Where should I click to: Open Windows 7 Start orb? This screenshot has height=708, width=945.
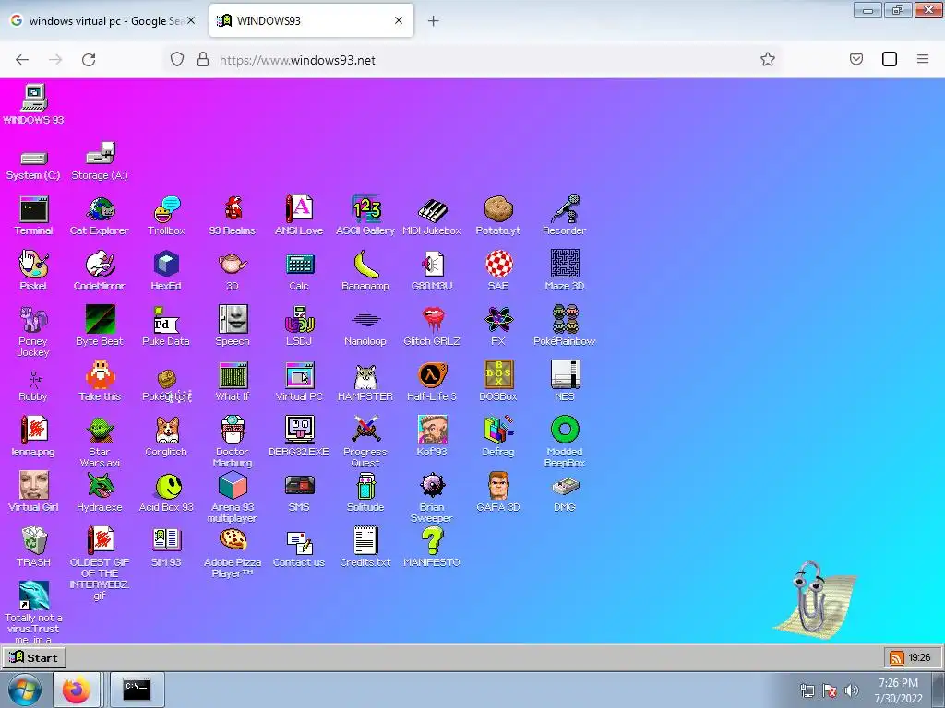coord(24,690)
